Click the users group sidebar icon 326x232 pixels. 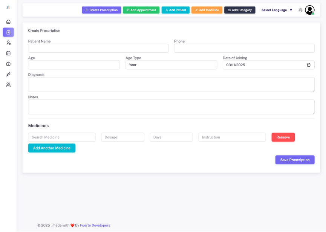(x=8, y=85)
